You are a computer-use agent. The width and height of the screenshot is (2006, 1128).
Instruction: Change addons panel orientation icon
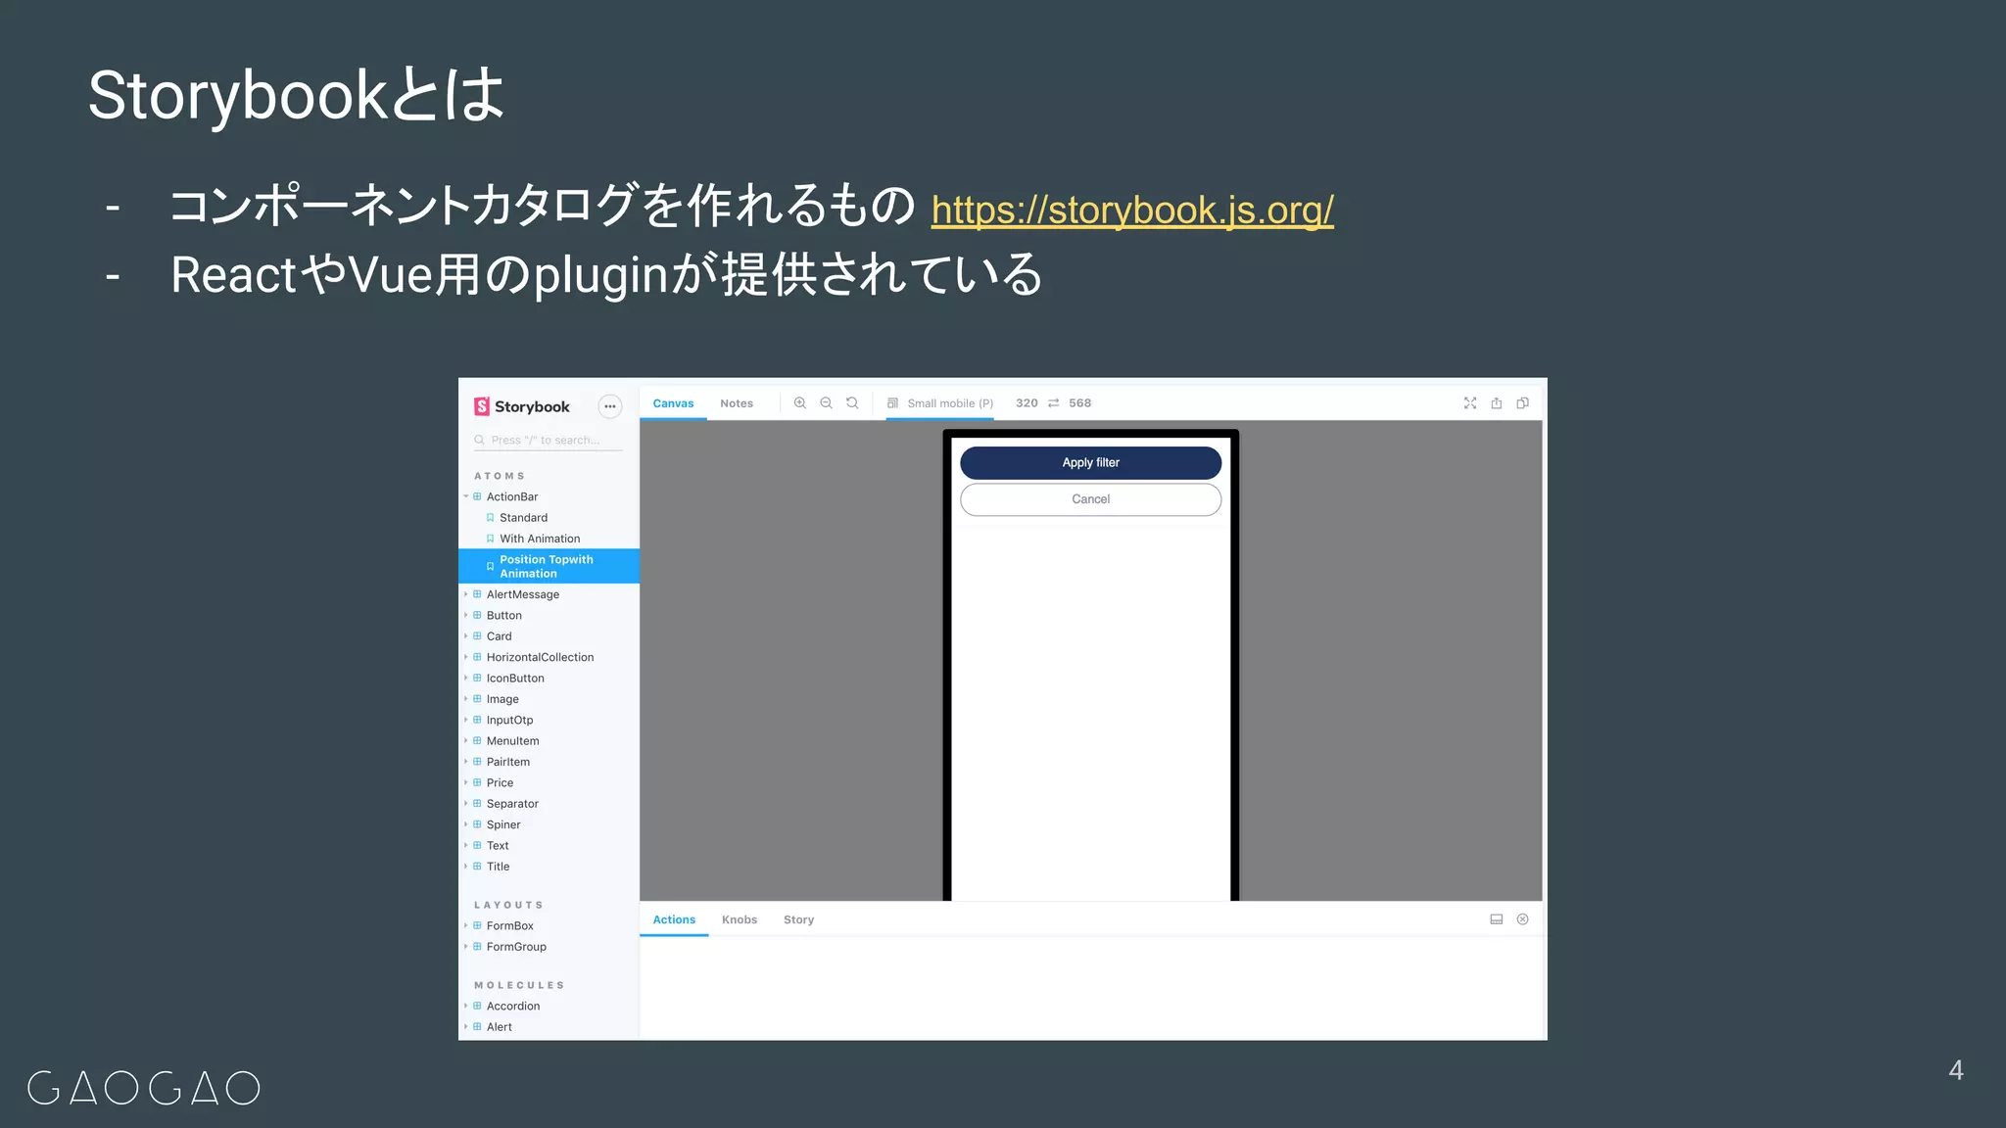click(1497, 919)
